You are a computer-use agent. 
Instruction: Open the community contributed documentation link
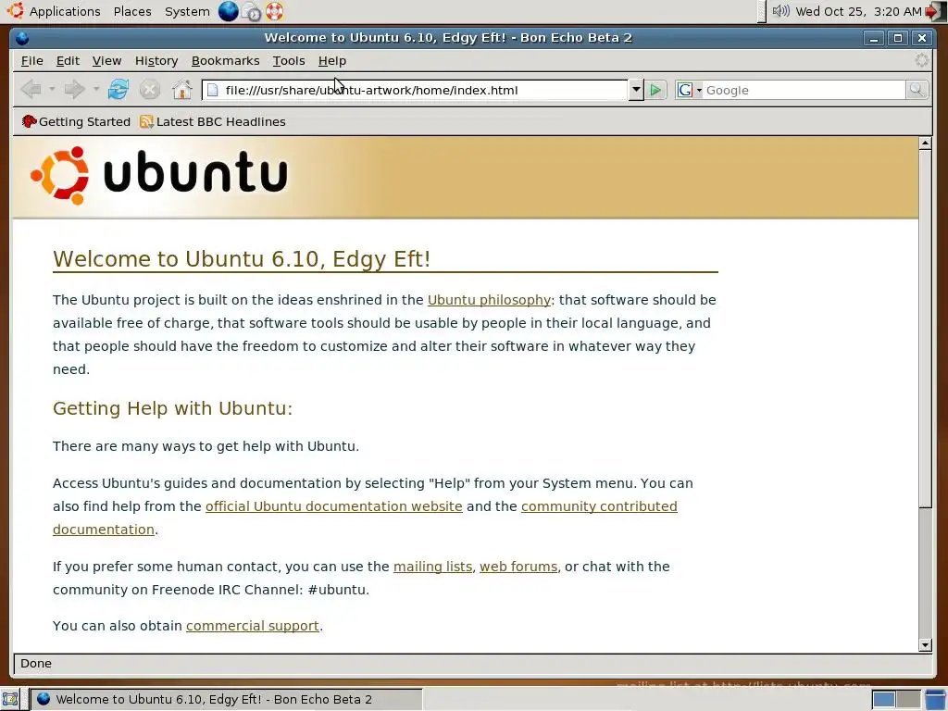(x=599, y=506)
